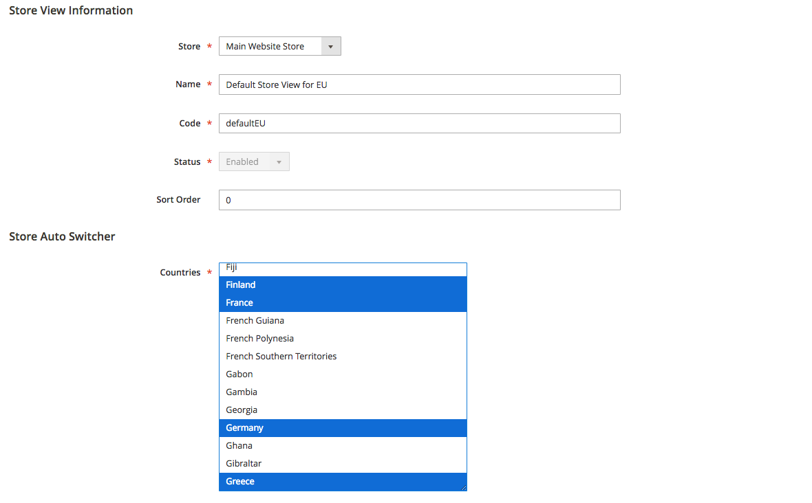Select Georgia in the Countries list
The height and width of the screenshot is (503, 812).
coord(343,410)
